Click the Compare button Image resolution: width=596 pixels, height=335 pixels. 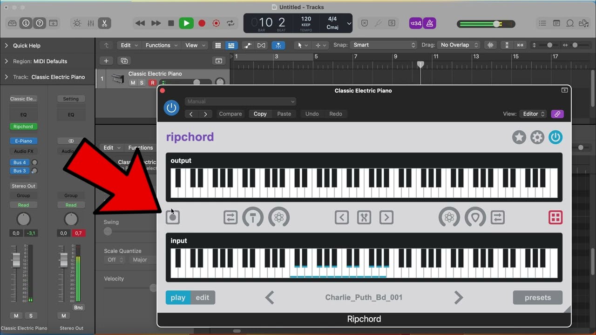pyautogui.click(x=230, y=114)
